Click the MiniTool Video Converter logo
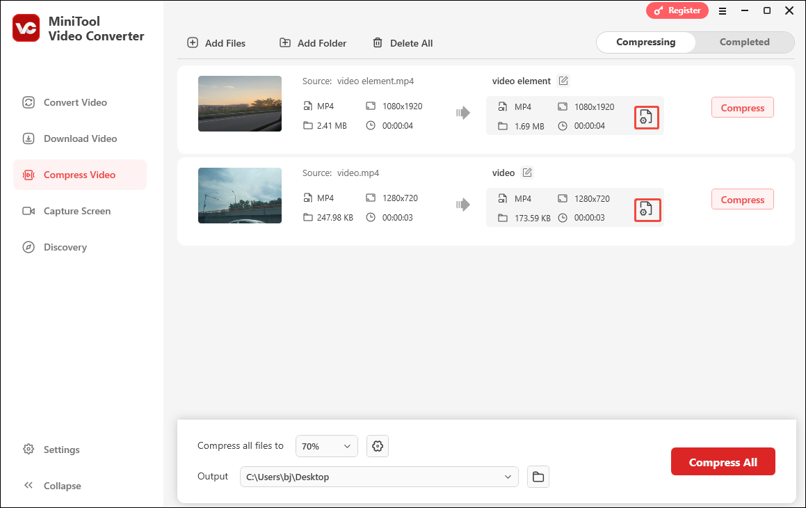 tap(26, 28)
